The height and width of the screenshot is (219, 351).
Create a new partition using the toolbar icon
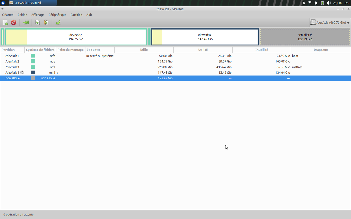pos(5,22)
